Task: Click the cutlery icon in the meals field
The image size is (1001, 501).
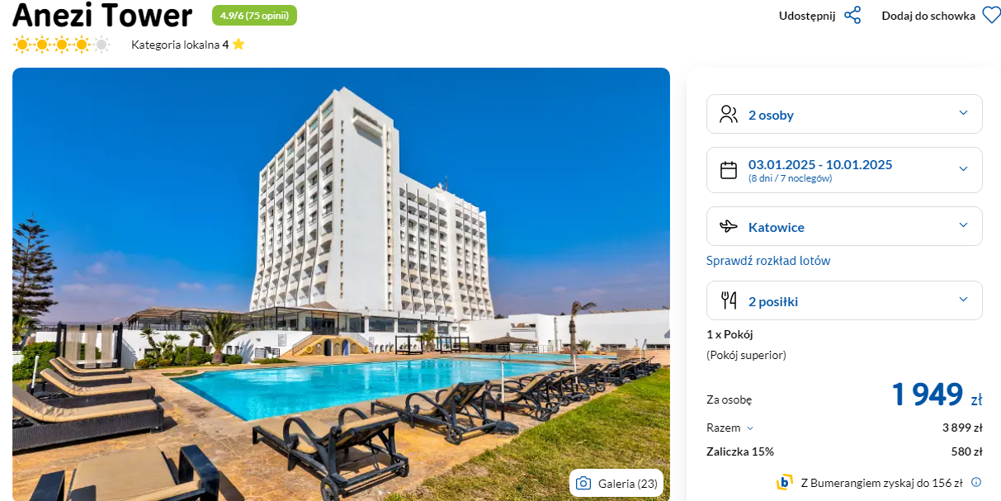Action: 729,300
